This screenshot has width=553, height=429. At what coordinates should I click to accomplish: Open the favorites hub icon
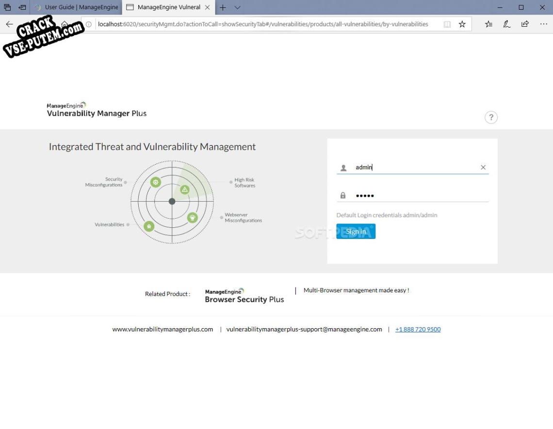(x=488, y=24)
